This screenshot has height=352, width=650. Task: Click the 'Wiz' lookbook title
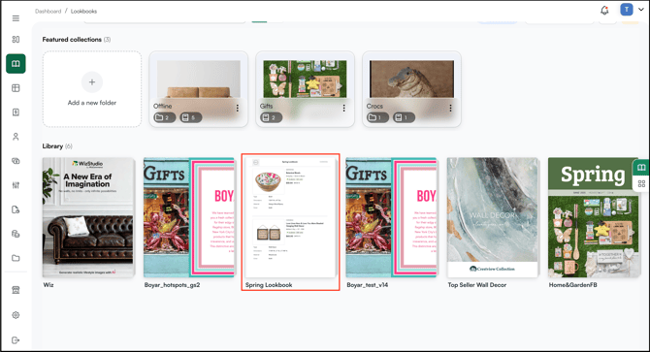pyautogui.click(x=49, y=285)
